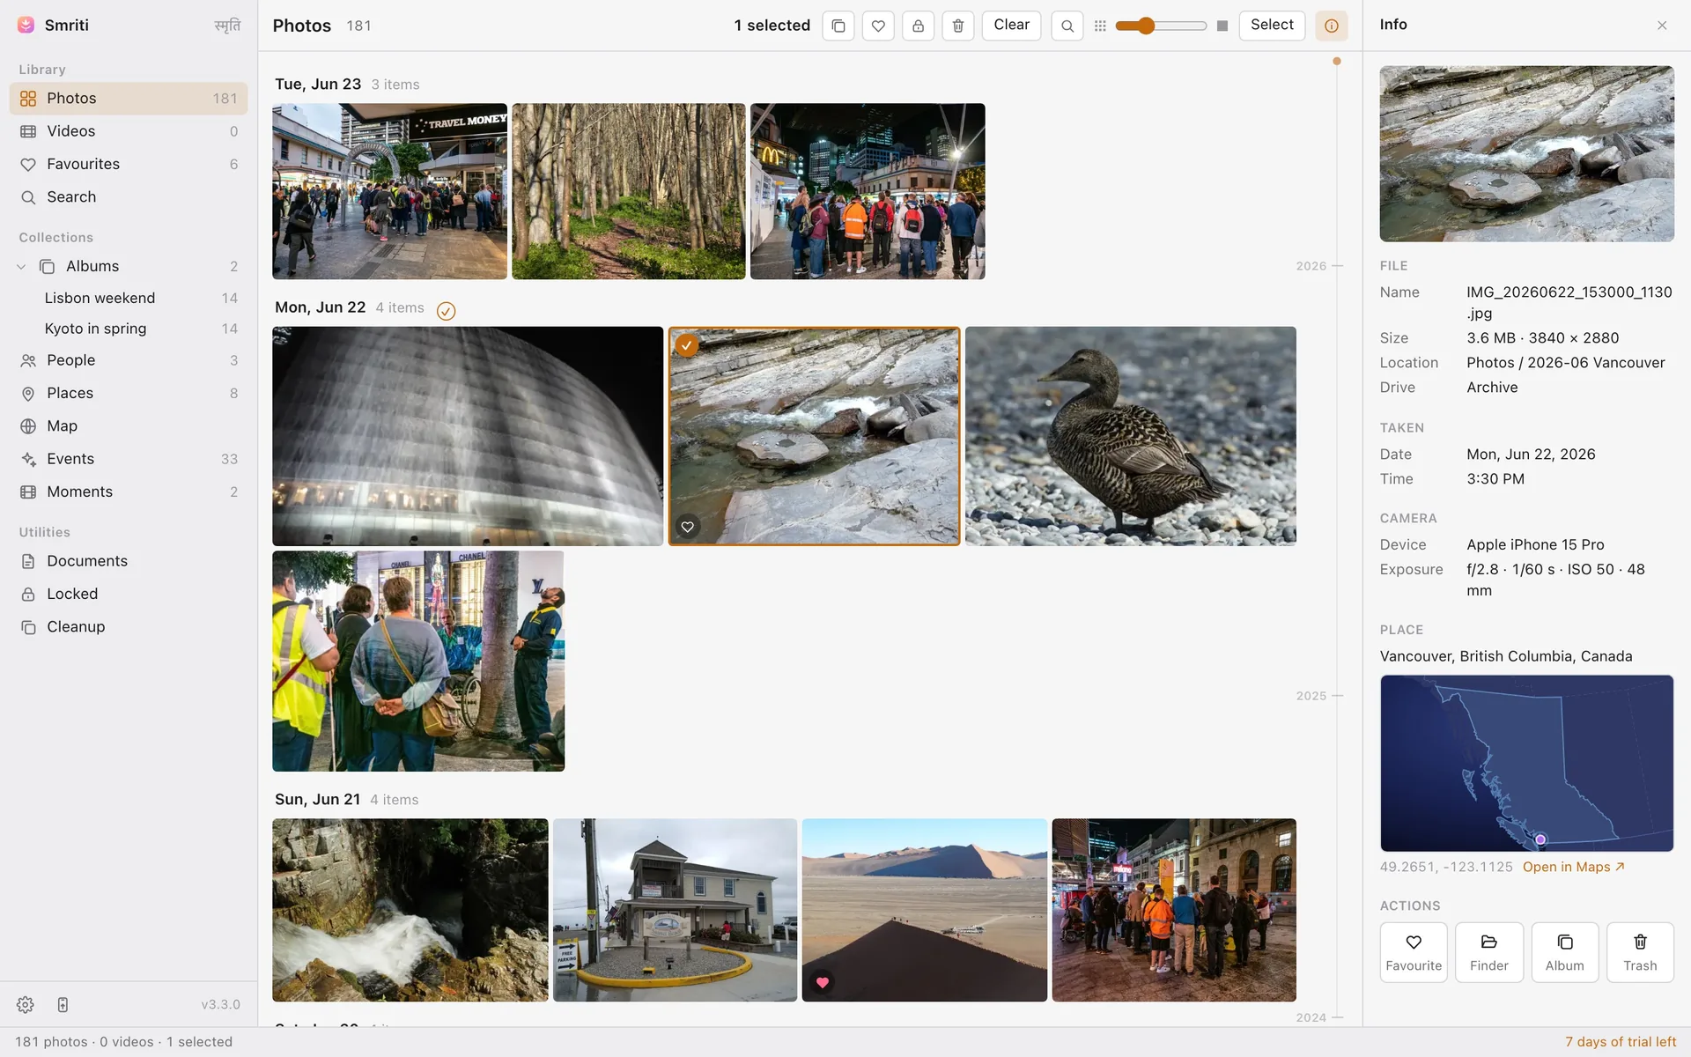
Task: Adjust the thumbnail size slider
Action: (x=1161, y=26)
